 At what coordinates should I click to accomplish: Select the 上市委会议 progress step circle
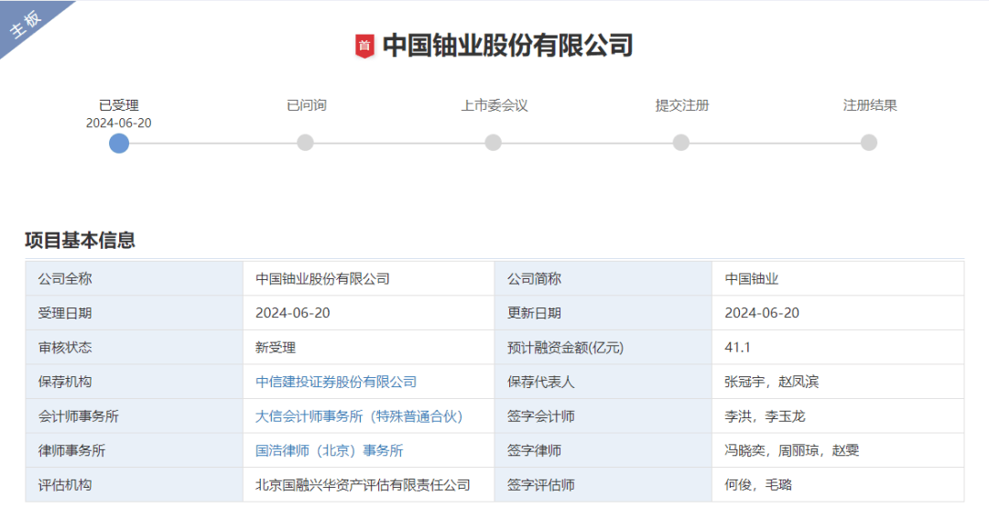tap(494, 143)
